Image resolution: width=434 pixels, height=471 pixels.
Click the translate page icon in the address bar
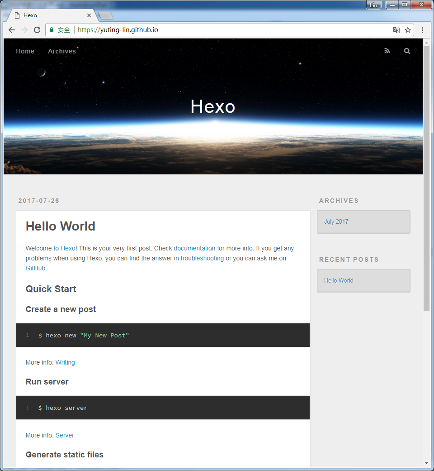click(x=396, y=30)
